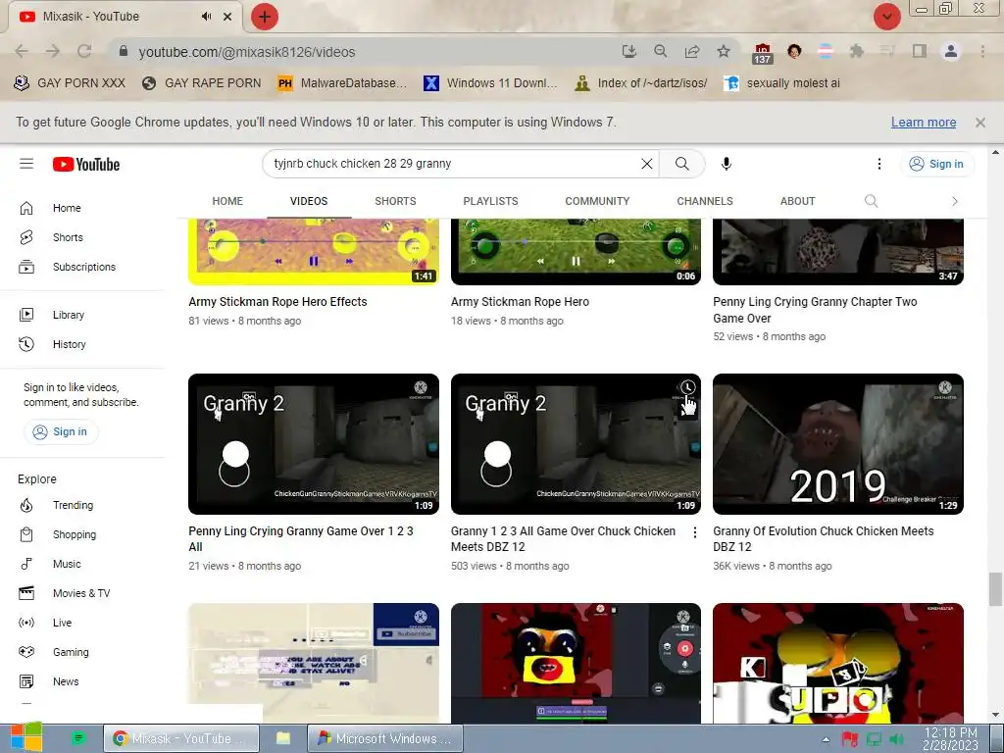Open Index of /~dartz/isos/ bookmark
1004x753 pixels.
[641, 83]
